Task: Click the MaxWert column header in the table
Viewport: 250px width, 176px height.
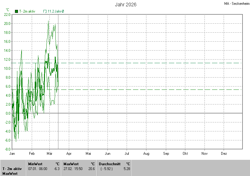Action: coord(71,164)
